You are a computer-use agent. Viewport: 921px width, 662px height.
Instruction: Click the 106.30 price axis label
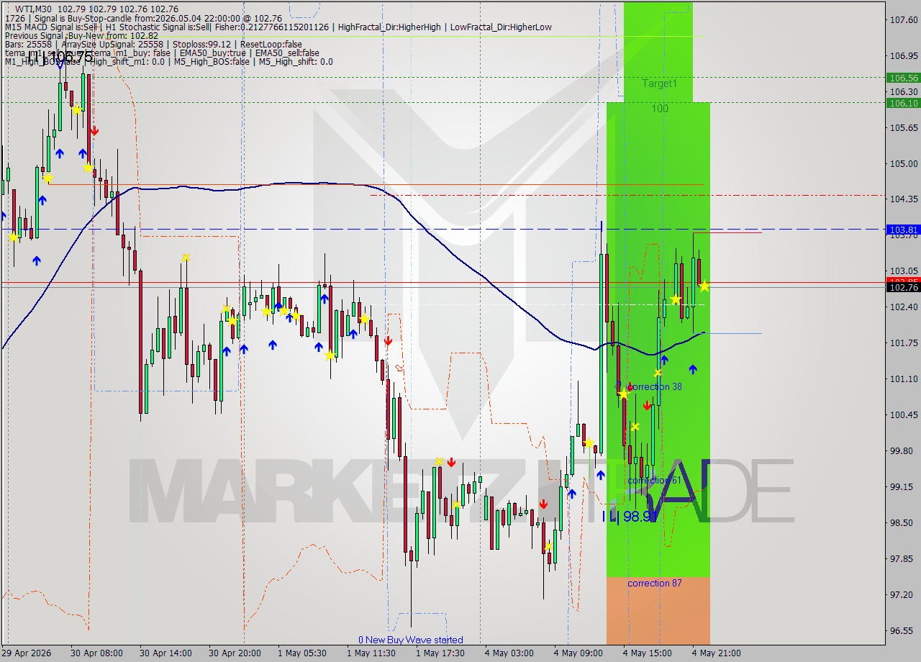(902, 91)
